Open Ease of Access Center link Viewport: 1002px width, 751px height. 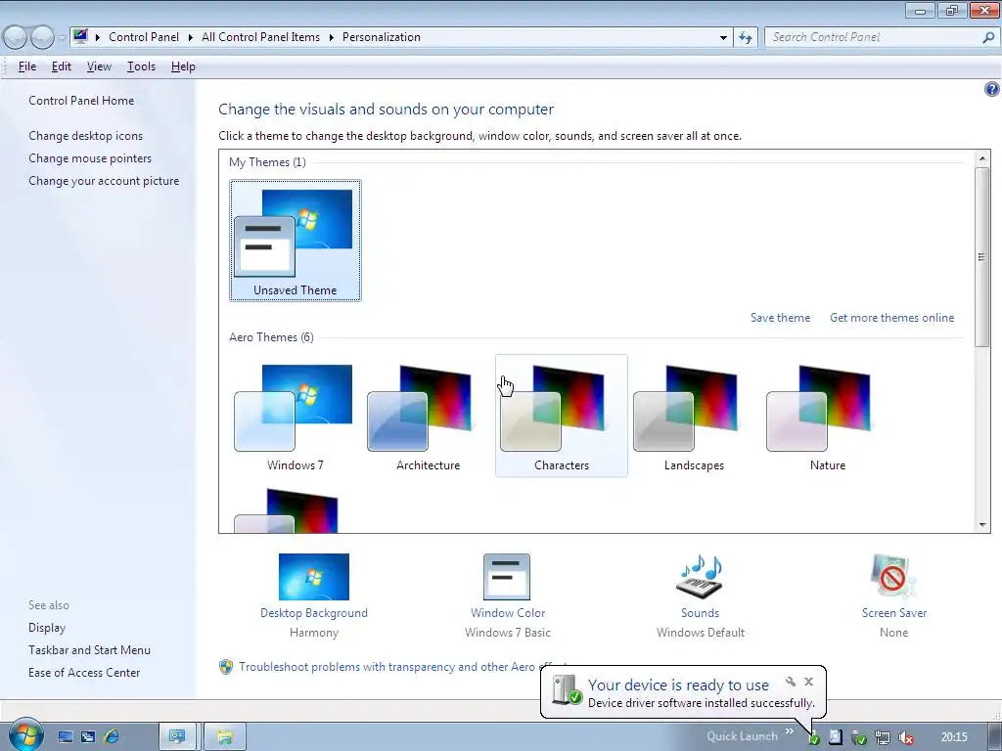(84, 673)
